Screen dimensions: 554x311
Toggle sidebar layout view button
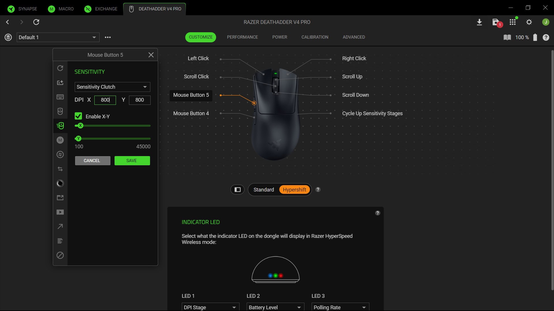pos(237,190)
